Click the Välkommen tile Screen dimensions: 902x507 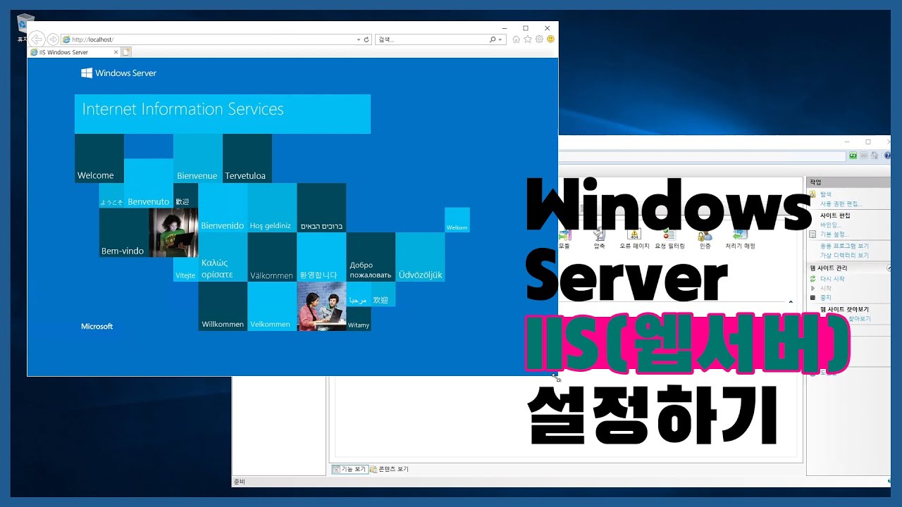pyautogui.click(x=272, y=257)
